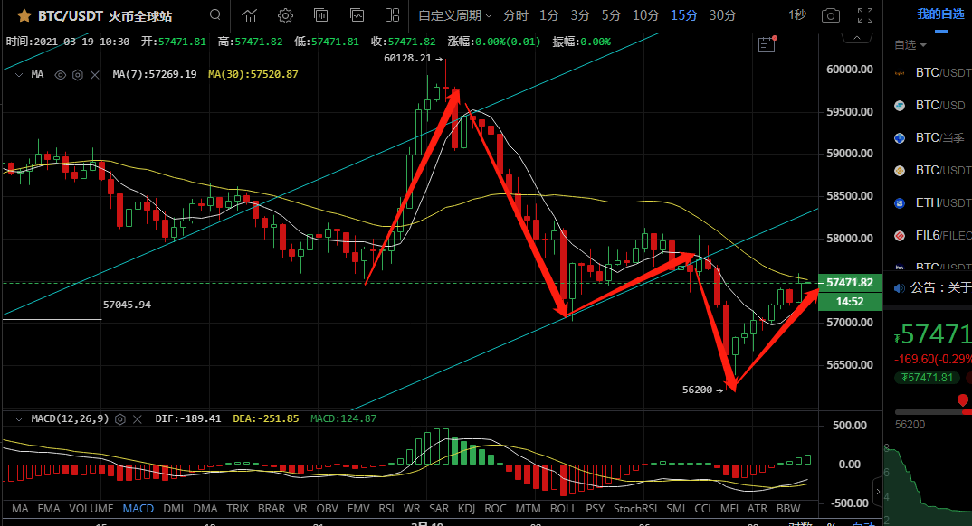This screenshot has width=972, height=526.
Task: Click the BTC/USD coin icon
Action: click(900, 106)
